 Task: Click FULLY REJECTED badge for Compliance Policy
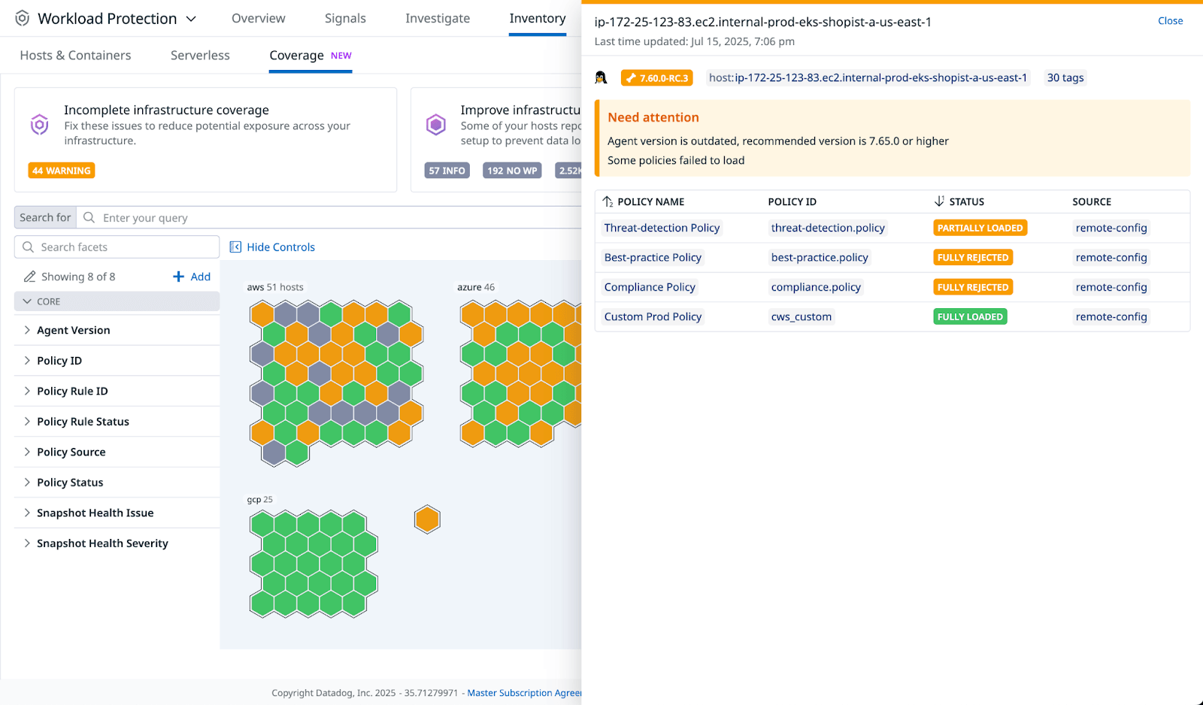tap(973, 287)
